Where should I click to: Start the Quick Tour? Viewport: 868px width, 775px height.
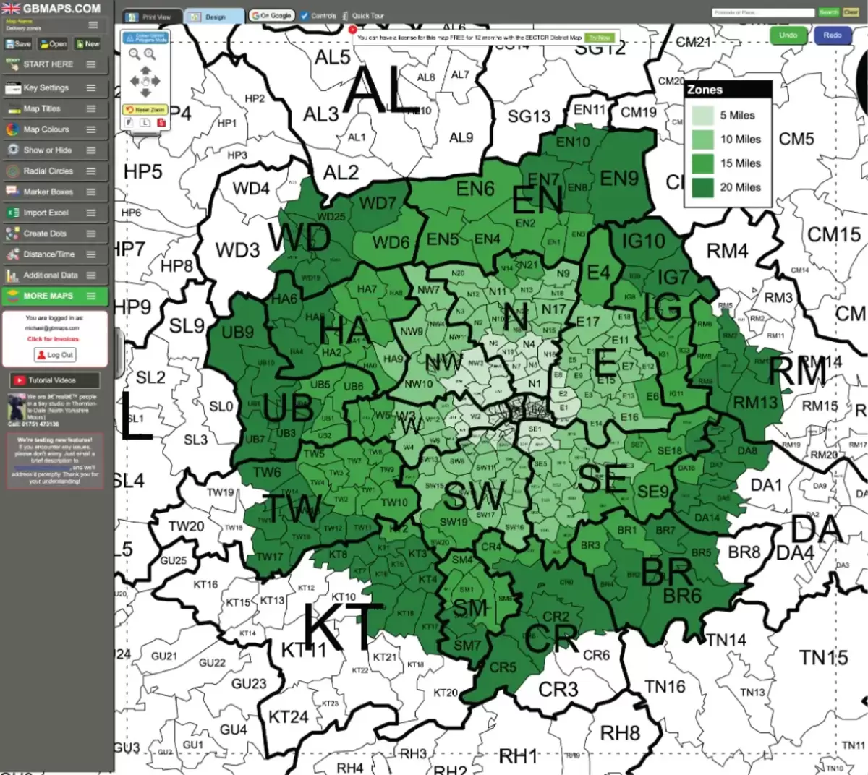(364, 15)
